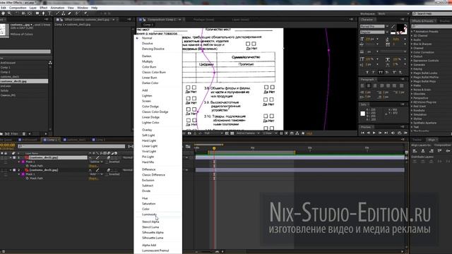
Task: Select the Pen tool
Action: coord(44,13)
